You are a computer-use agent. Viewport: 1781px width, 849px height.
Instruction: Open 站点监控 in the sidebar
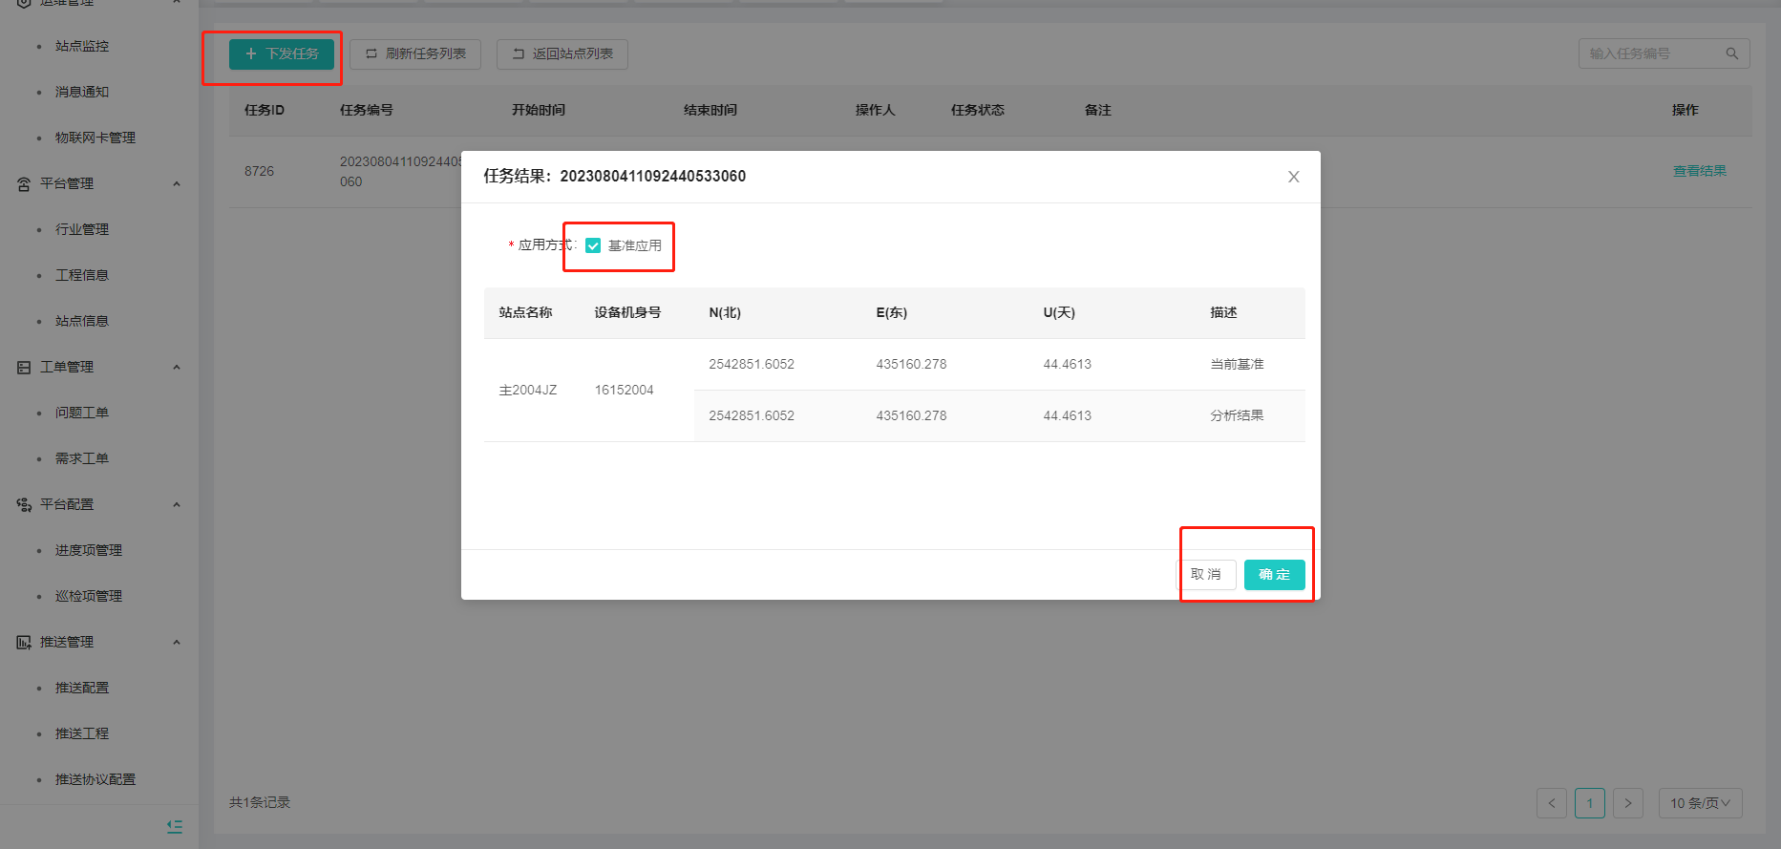[x=82, y=46]
